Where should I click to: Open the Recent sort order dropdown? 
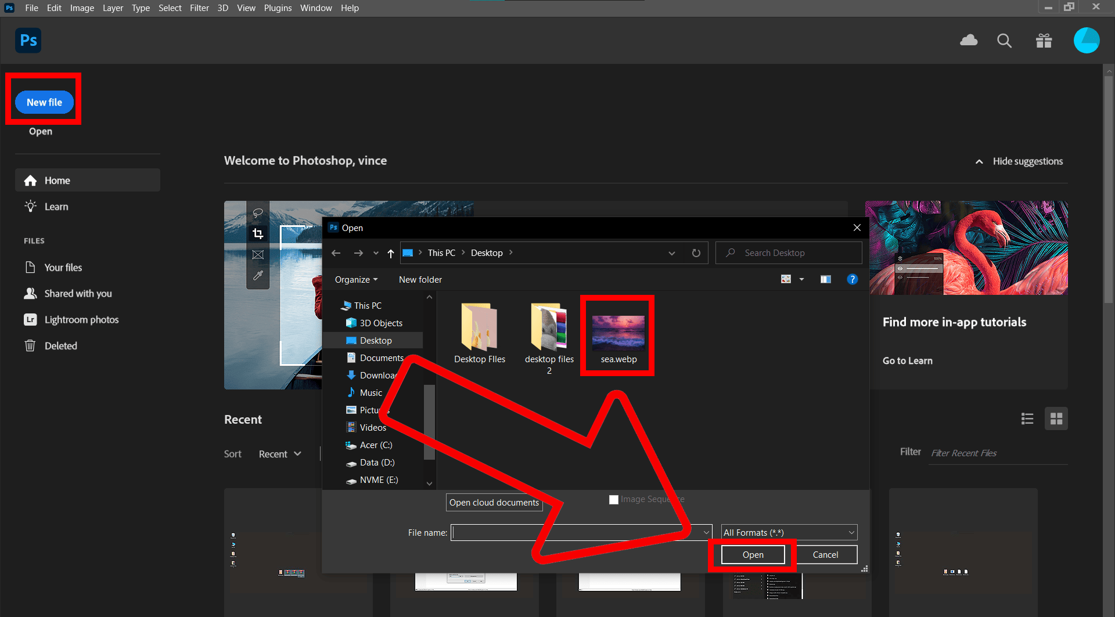click(280, 453)
